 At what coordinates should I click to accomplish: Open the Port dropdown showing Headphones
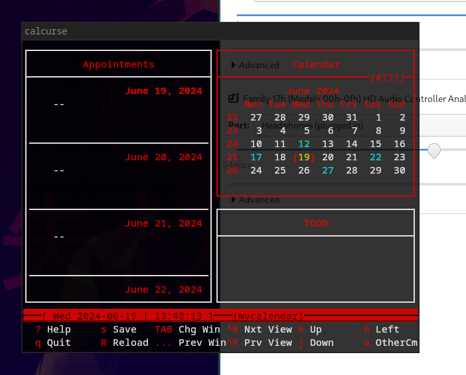(312, 125)
